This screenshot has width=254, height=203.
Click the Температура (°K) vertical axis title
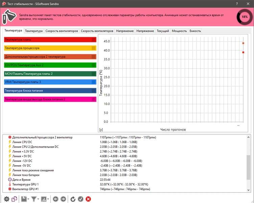(x=101, y=83)
